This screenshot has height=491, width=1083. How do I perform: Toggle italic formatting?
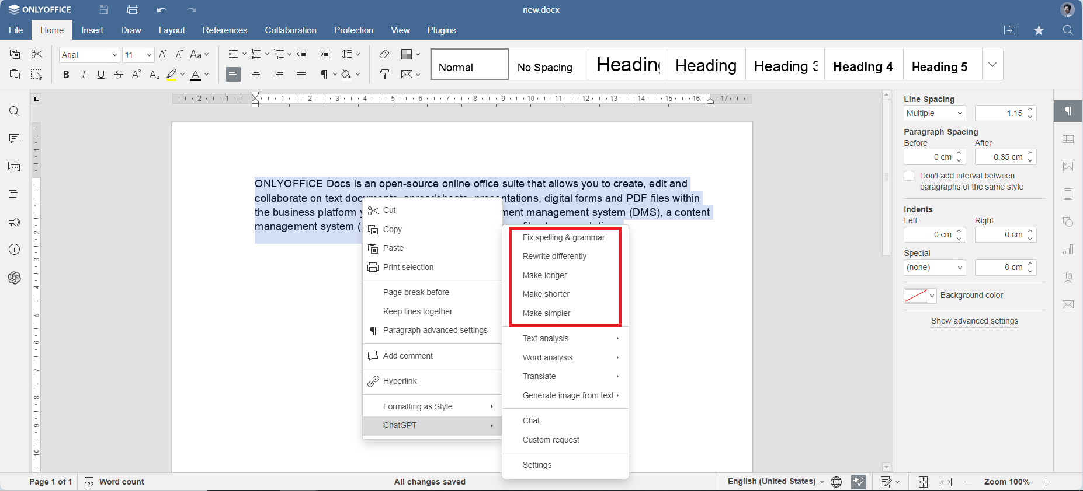point(84,74)
